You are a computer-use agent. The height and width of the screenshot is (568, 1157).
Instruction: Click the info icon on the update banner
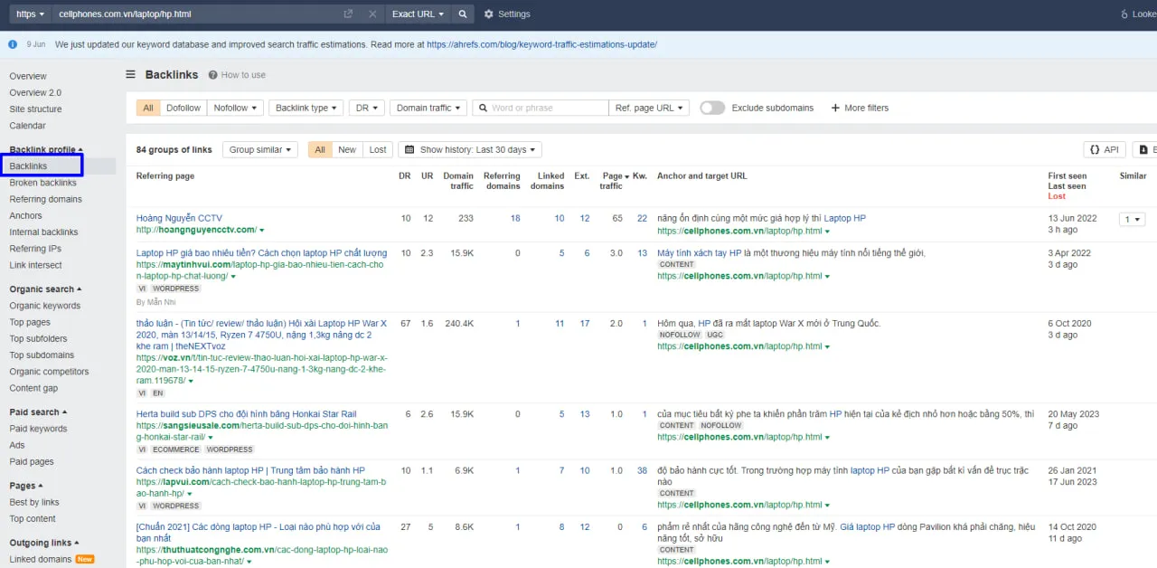[12, 43]
